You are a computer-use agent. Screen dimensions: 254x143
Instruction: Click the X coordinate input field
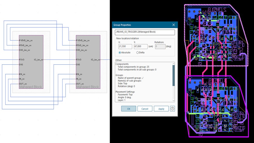125,46
